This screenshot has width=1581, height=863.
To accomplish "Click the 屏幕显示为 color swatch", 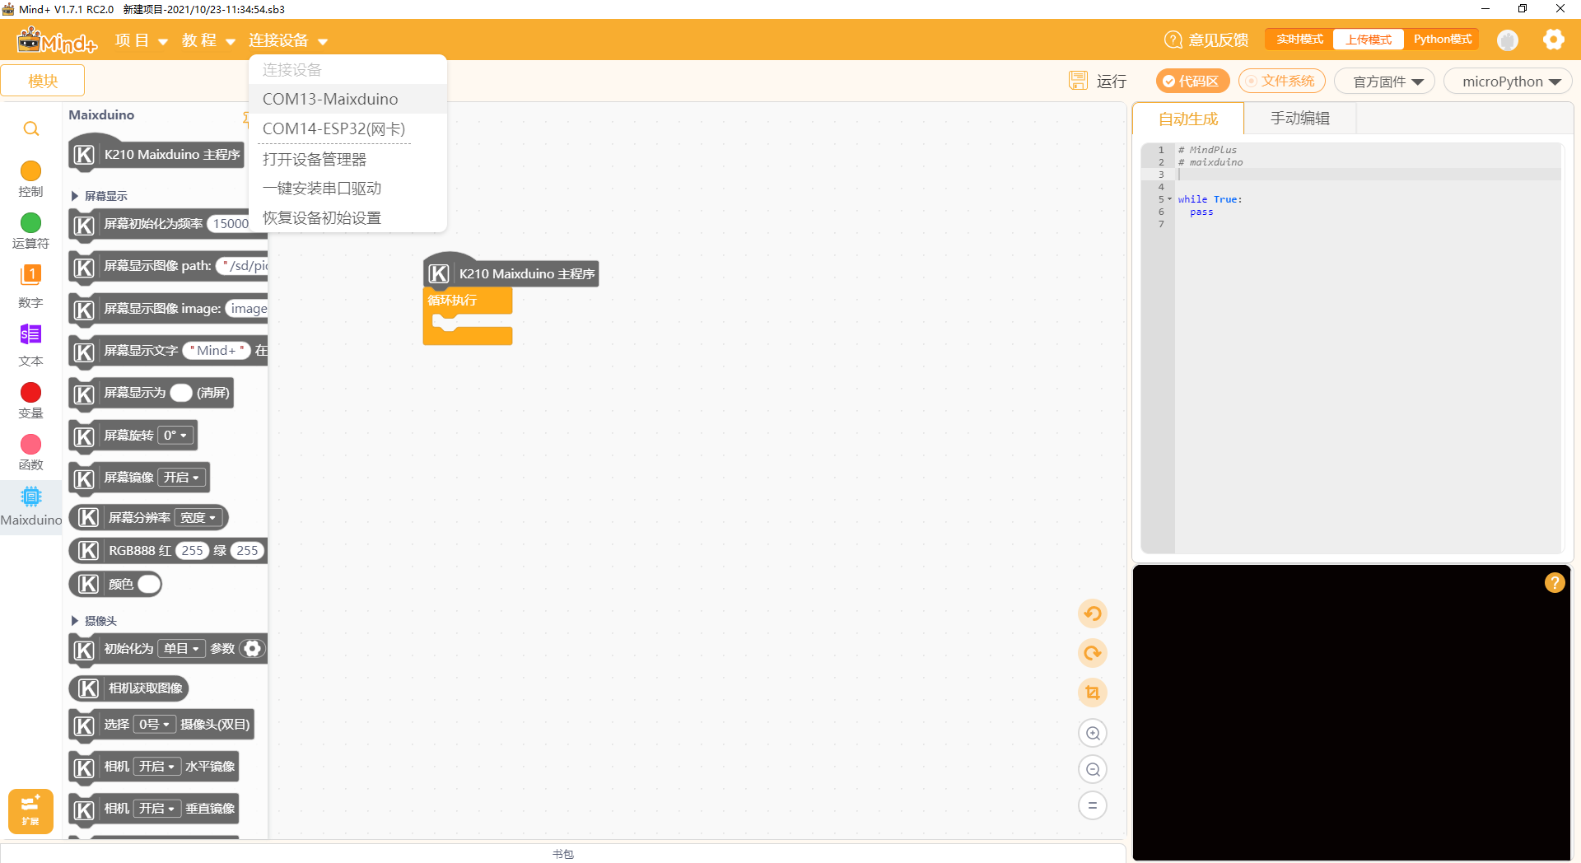I will [181, 393].
